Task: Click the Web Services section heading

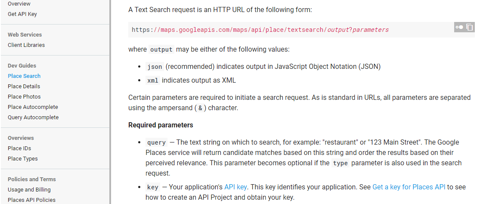Action: 25,34
